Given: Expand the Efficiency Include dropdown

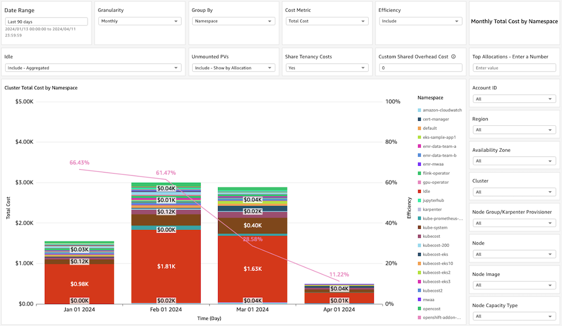Looking at the screenshot, I should click(x=420, y=21).
